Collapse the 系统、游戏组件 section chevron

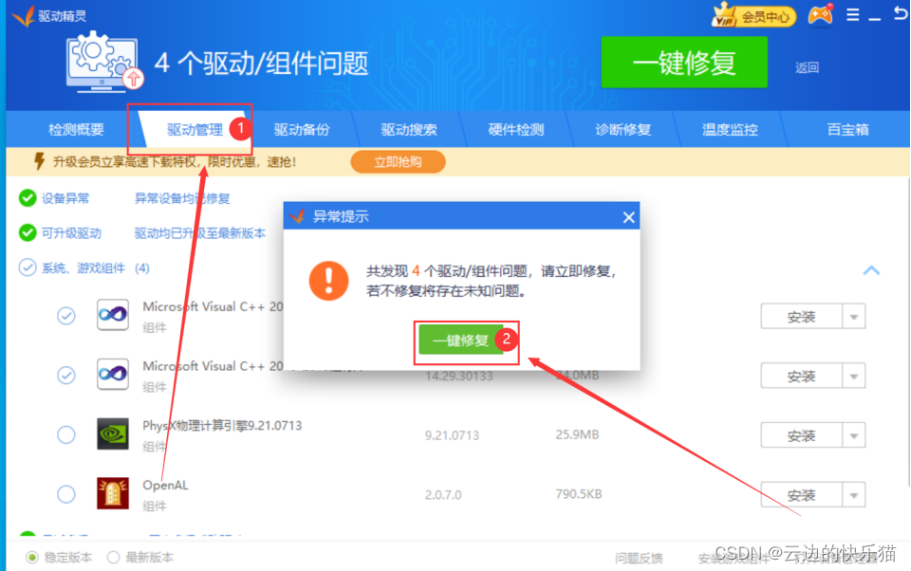[871, 270]
